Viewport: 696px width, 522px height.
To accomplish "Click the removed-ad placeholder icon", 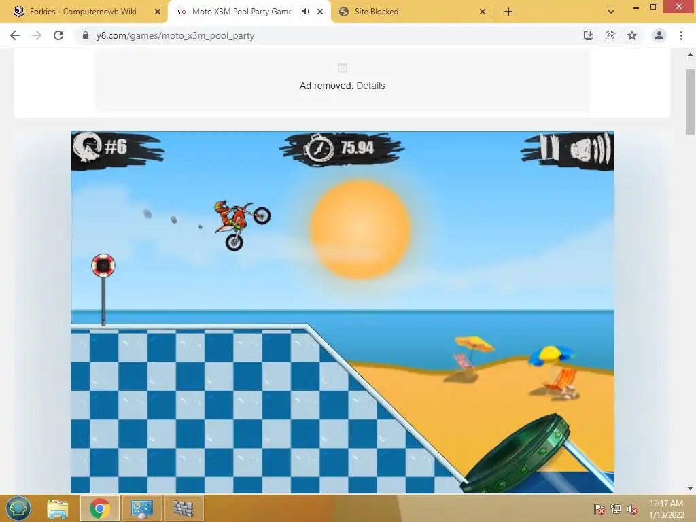I will click(343, 68).
